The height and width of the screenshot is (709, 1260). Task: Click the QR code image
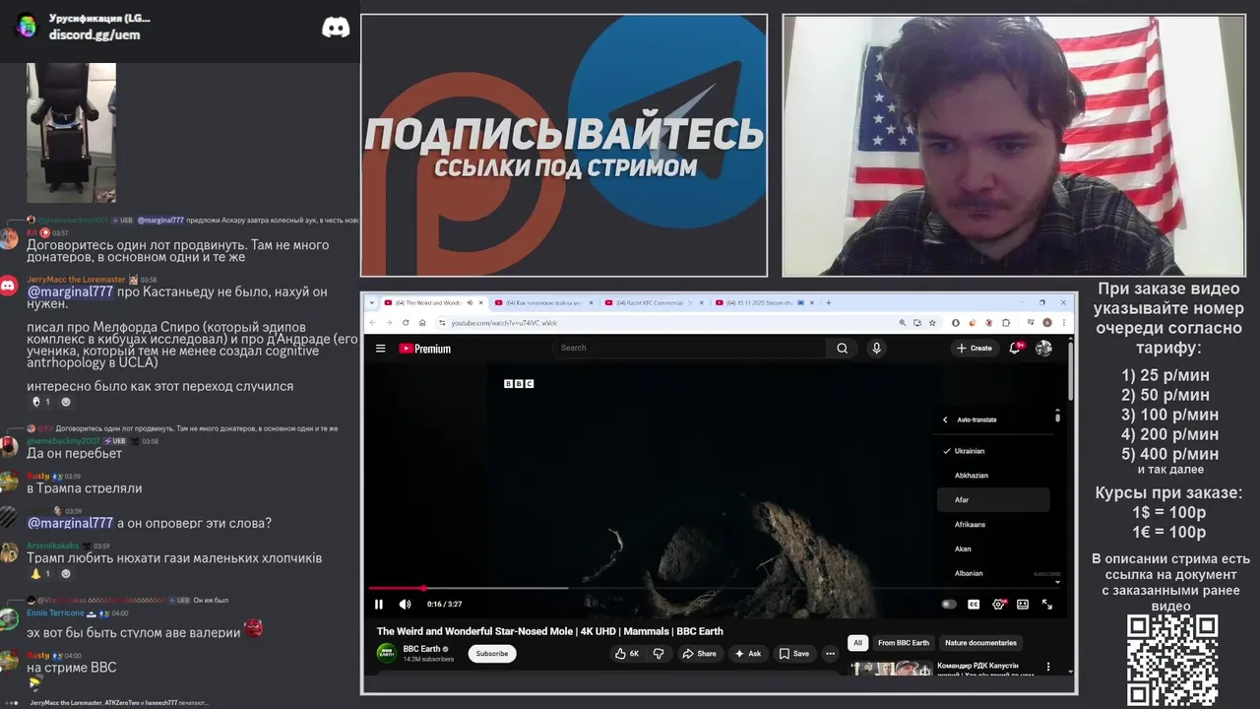1172,660
